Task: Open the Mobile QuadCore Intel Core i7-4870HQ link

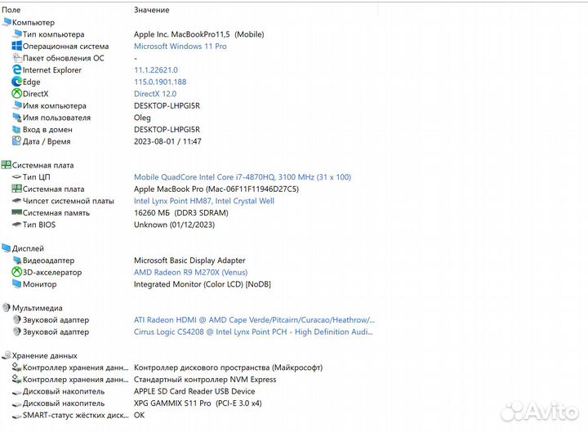Action: (243, 177)
